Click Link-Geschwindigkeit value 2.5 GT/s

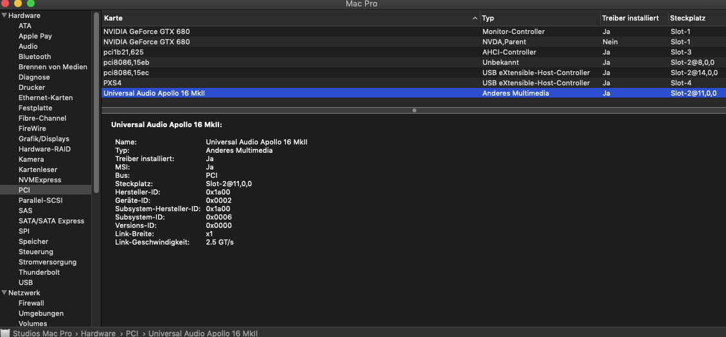click(x=220, y=242)
